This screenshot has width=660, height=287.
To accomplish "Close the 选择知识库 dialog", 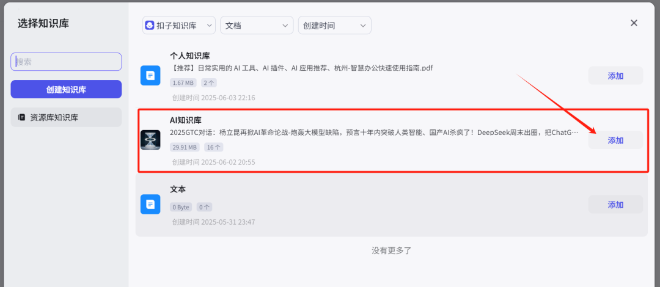I will (634, 23).
